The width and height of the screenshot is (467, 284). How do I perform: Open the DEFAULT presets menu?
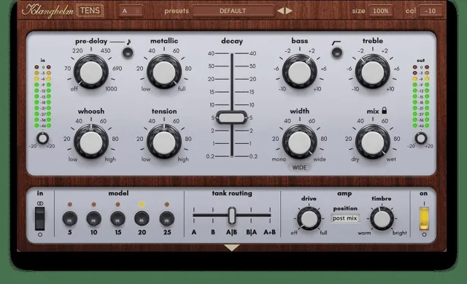click(233, 11)
